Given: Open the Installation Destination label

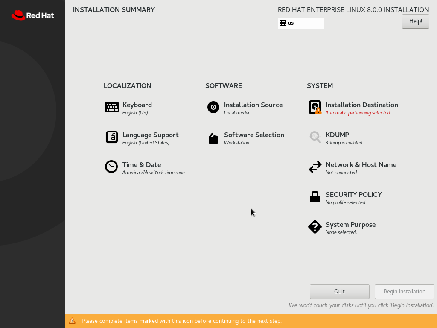Looking at the screenshot, I should point(361,105).
